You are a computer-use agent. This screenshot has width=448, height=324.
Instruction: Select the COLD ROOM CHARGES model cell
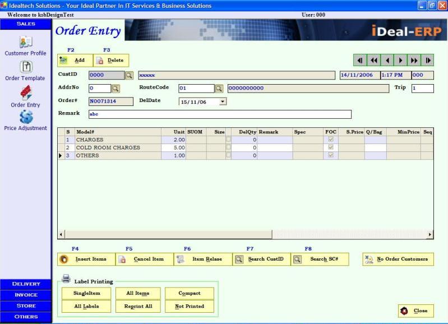[118, 147]
